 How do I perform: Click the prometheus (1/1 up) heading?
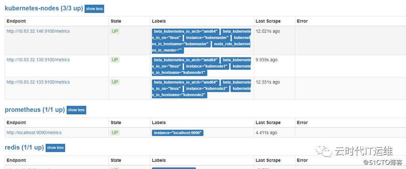click(x=34, y=110)
